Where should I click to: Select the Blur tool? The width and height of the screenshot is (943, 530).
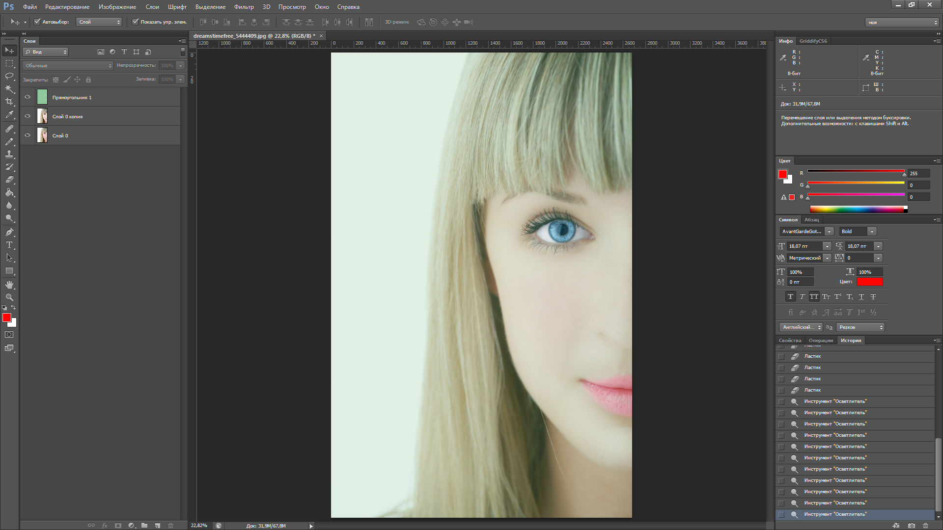click(x=9, y=205)
